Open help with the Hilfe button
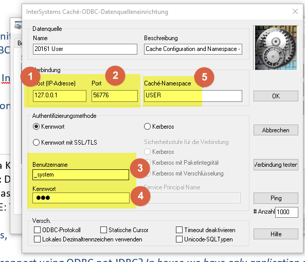305x262 pixels. [276, 234]
